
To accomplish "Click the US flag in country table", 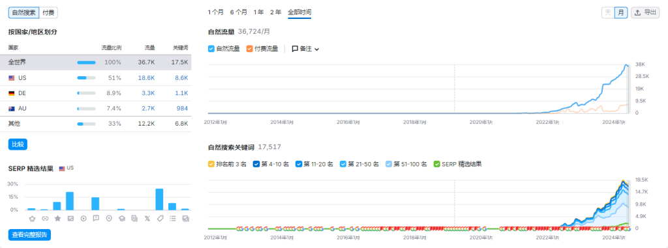I will tap(12, 78).
